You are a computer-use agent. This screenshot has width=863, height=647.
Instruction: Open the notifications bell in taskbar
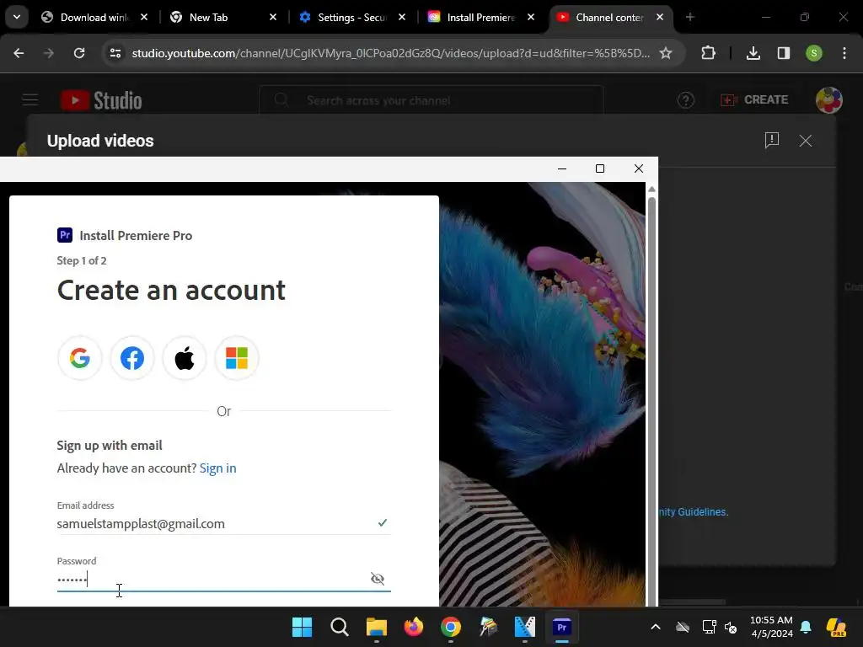806,627
